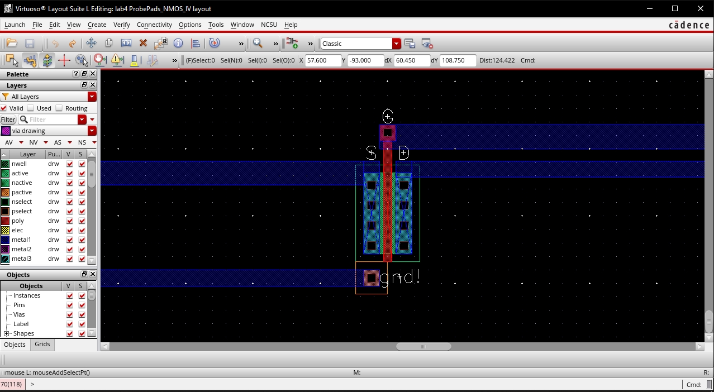The height and width of the screenshot is (392, 714).
Task: Expand the Shapes tree item
Action: click(x=7, y=333)
